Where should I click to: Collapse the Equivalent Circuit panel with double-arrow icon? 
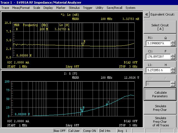147,14
